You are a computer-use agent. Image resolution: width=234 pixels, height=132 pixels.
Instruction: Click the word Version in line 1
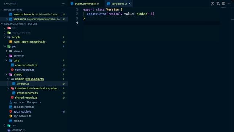tap(113, 10)
